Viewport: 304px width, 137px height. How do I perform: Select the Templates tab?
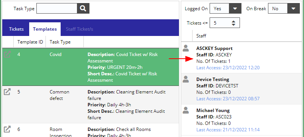pyautogui.click(x=45, y=29)
